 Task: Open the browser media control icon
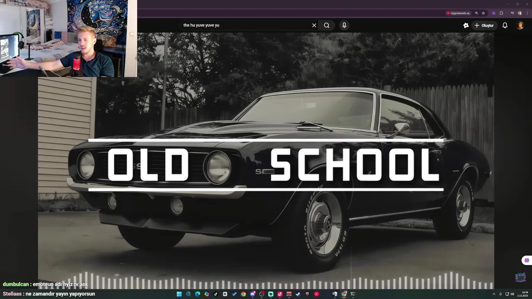pyautogui.click(x=512, y=13)
